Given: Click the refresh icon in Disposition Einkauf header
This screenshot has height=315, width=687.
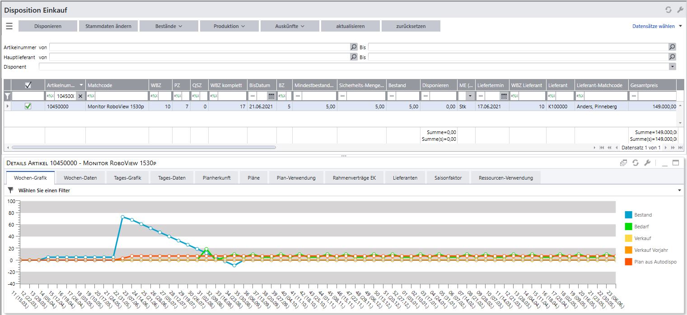Looking at the screenshot, I should pos(668,10).
